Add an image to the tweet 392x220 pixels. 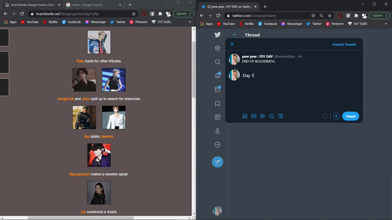pyautogui.click(x=245, y=116)
